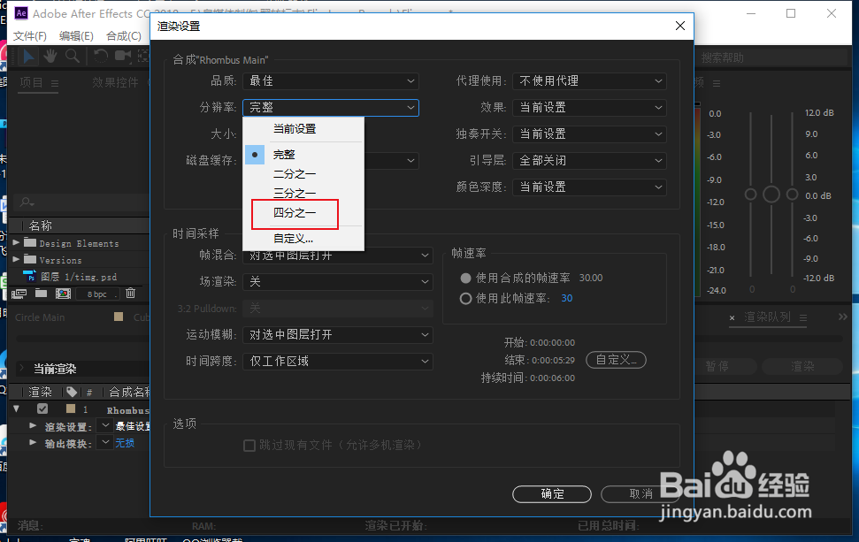This screenshot has height=542, width=859.
Task: Open the 效果 dropdown
Action: pyautogui.click(x=589, y=107)
